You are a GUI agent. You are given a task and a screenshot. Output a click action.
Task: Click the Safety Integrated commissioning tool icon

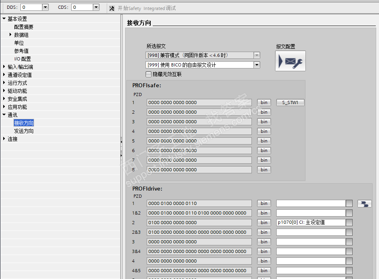click(x=112, y=8)
